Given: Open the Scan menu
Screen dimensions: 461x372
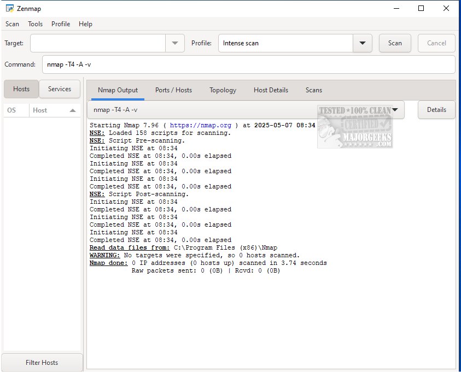Looking at the screenshot, I should (x=12, y=24).
